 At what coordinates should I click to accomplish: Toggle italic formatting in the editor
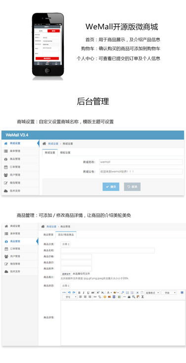click(x=84, y=293)
